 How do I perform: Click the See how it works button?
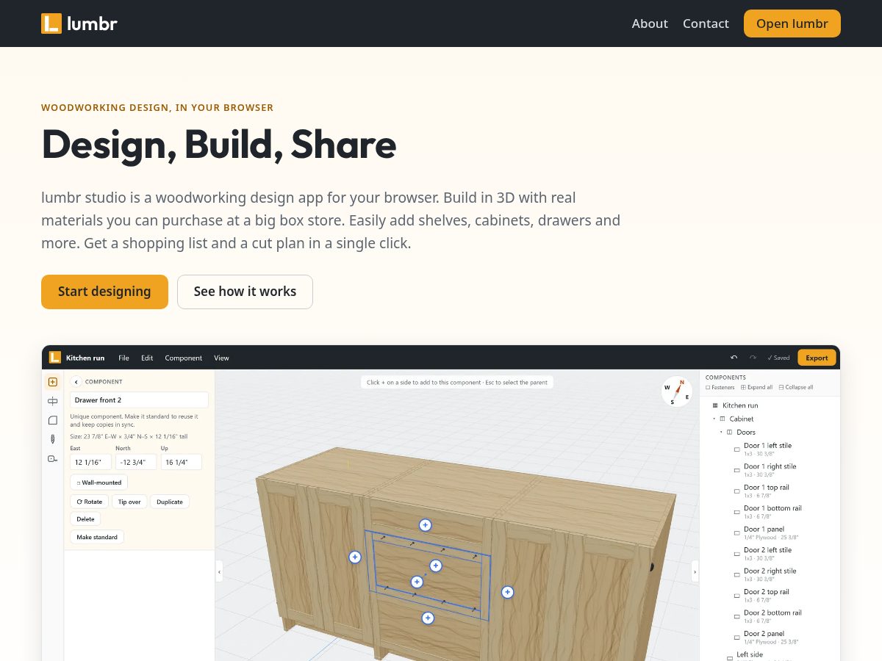[x=245, y=292]
